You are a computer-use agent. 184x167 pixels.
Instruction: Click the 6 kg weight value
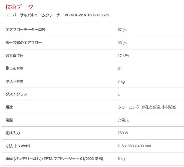pyautogui.click(x=121, y=159)
